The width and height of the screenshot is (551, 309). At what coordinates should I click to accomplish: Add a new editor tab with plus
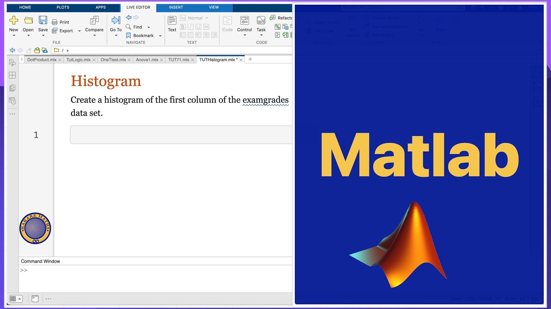pyautogui.click(x=250, y=59)
